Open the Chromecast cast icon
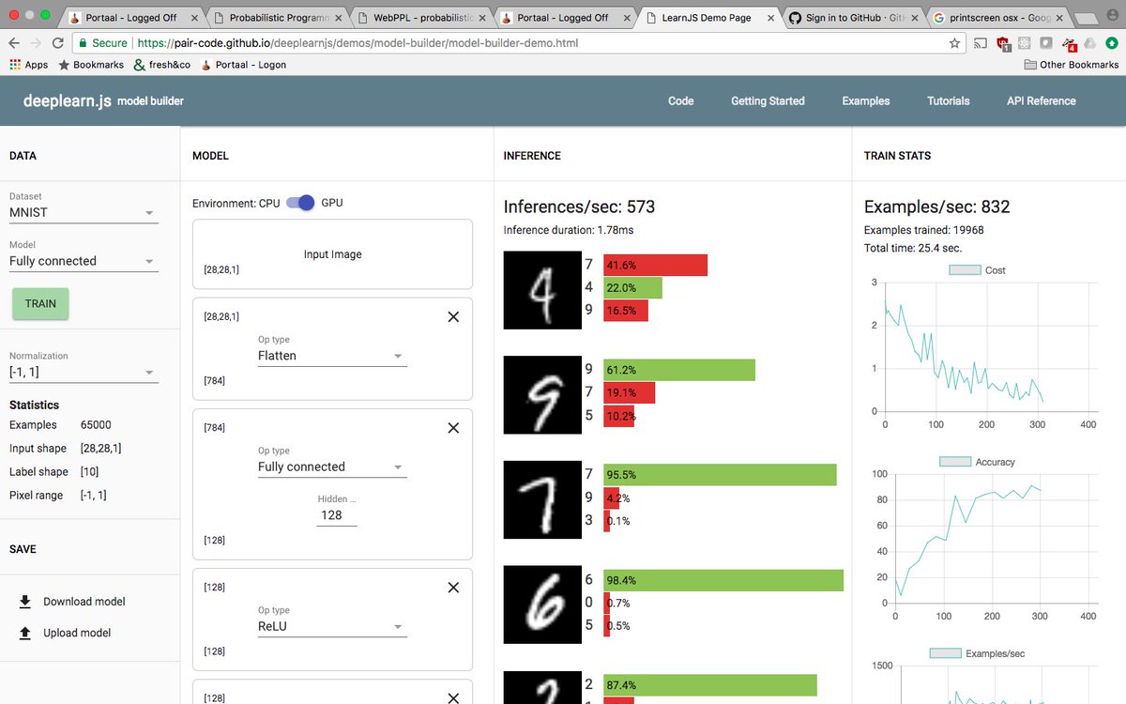Screen dimensions: 1126x704 (x=981, y=43)
